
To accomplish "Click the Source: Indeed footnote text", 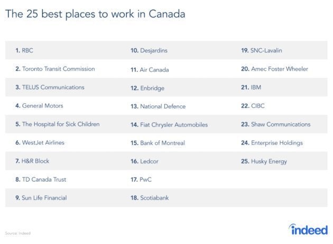I will click(x=18, y=233).
